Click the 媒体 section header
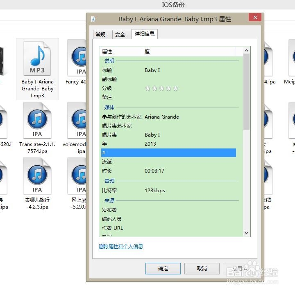This screenshot has width=295, height=292. coord(109,108)
